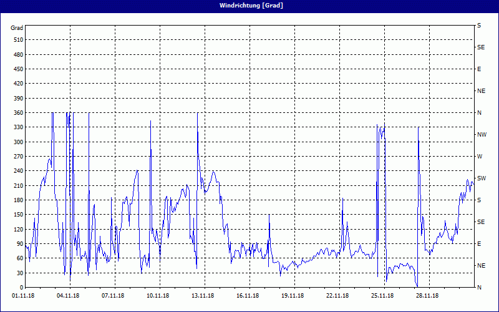499x312 pixels.
Task: Select the "Grad" unit label on the left axis
Action: 17,28
